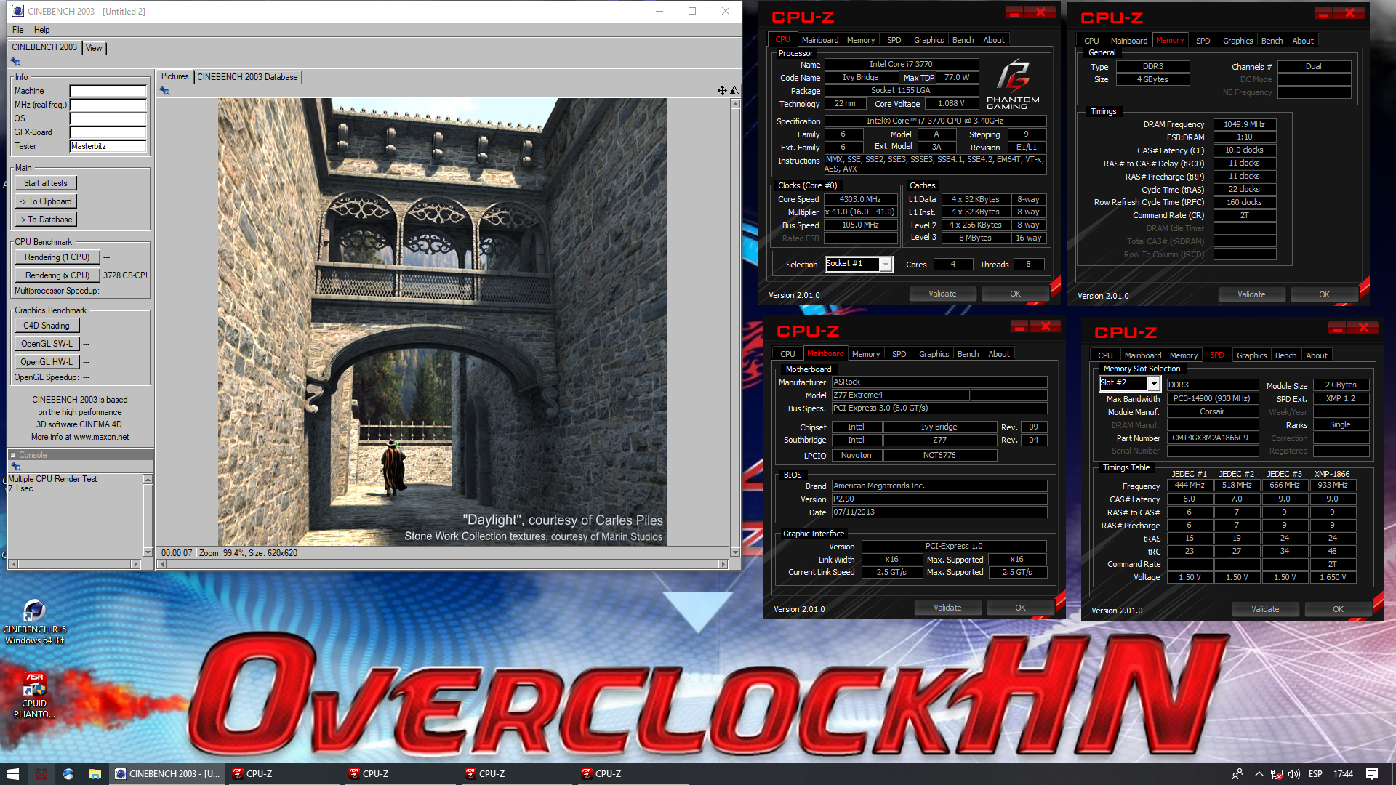Click the MHz (real freq.) input field
The width and height of the screenshot is (1396, 785).
108,105
